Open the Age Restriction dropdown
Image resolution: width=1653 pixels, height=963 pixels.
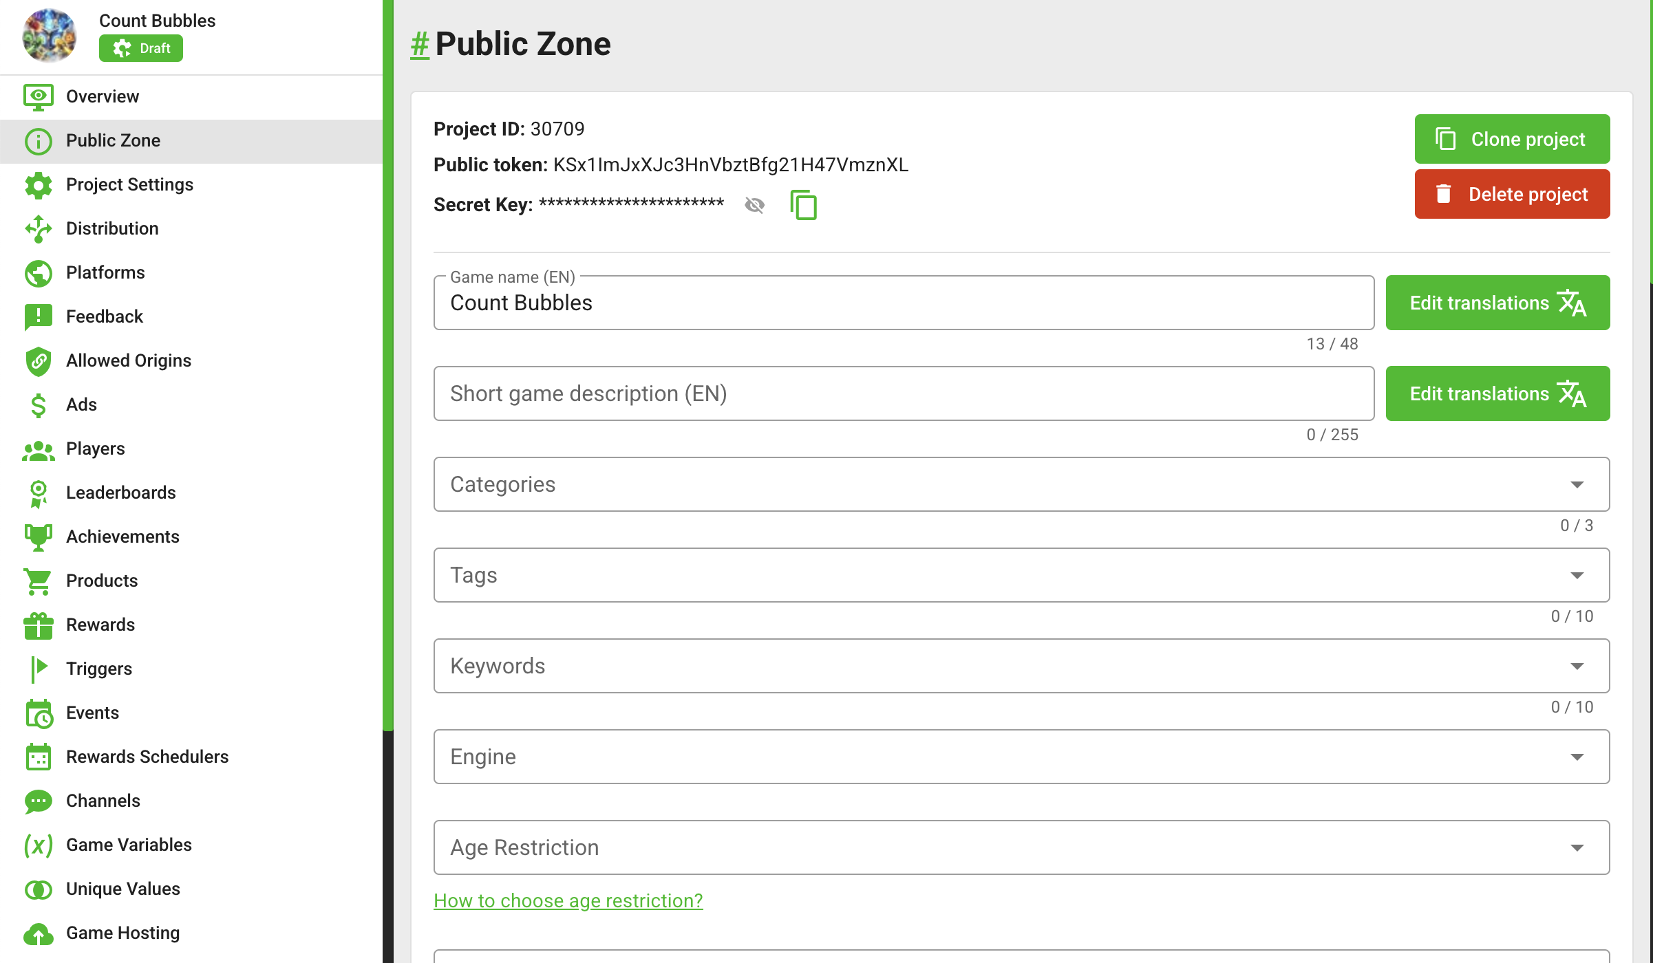coord(1021,847)
